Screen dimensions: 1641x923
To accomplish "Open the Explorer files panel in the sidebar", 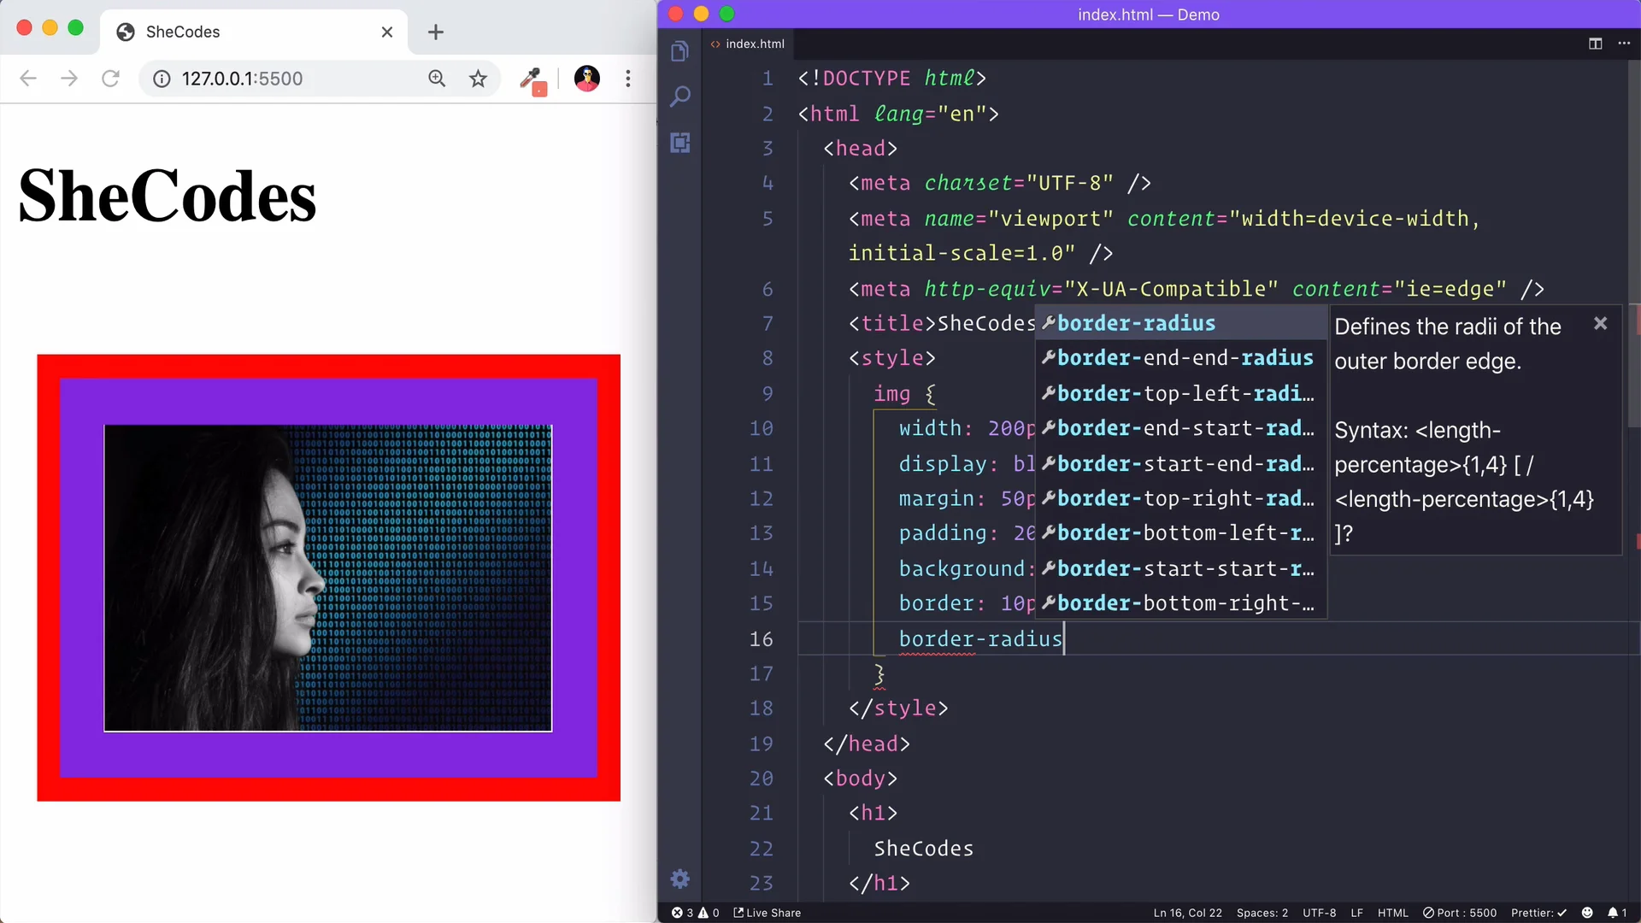I will tap(679, 50).
